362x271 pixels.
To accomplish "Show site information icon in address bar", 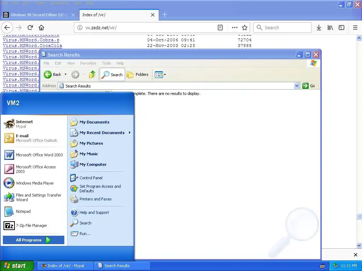I will pyautogui.click(x=80, y=28).
